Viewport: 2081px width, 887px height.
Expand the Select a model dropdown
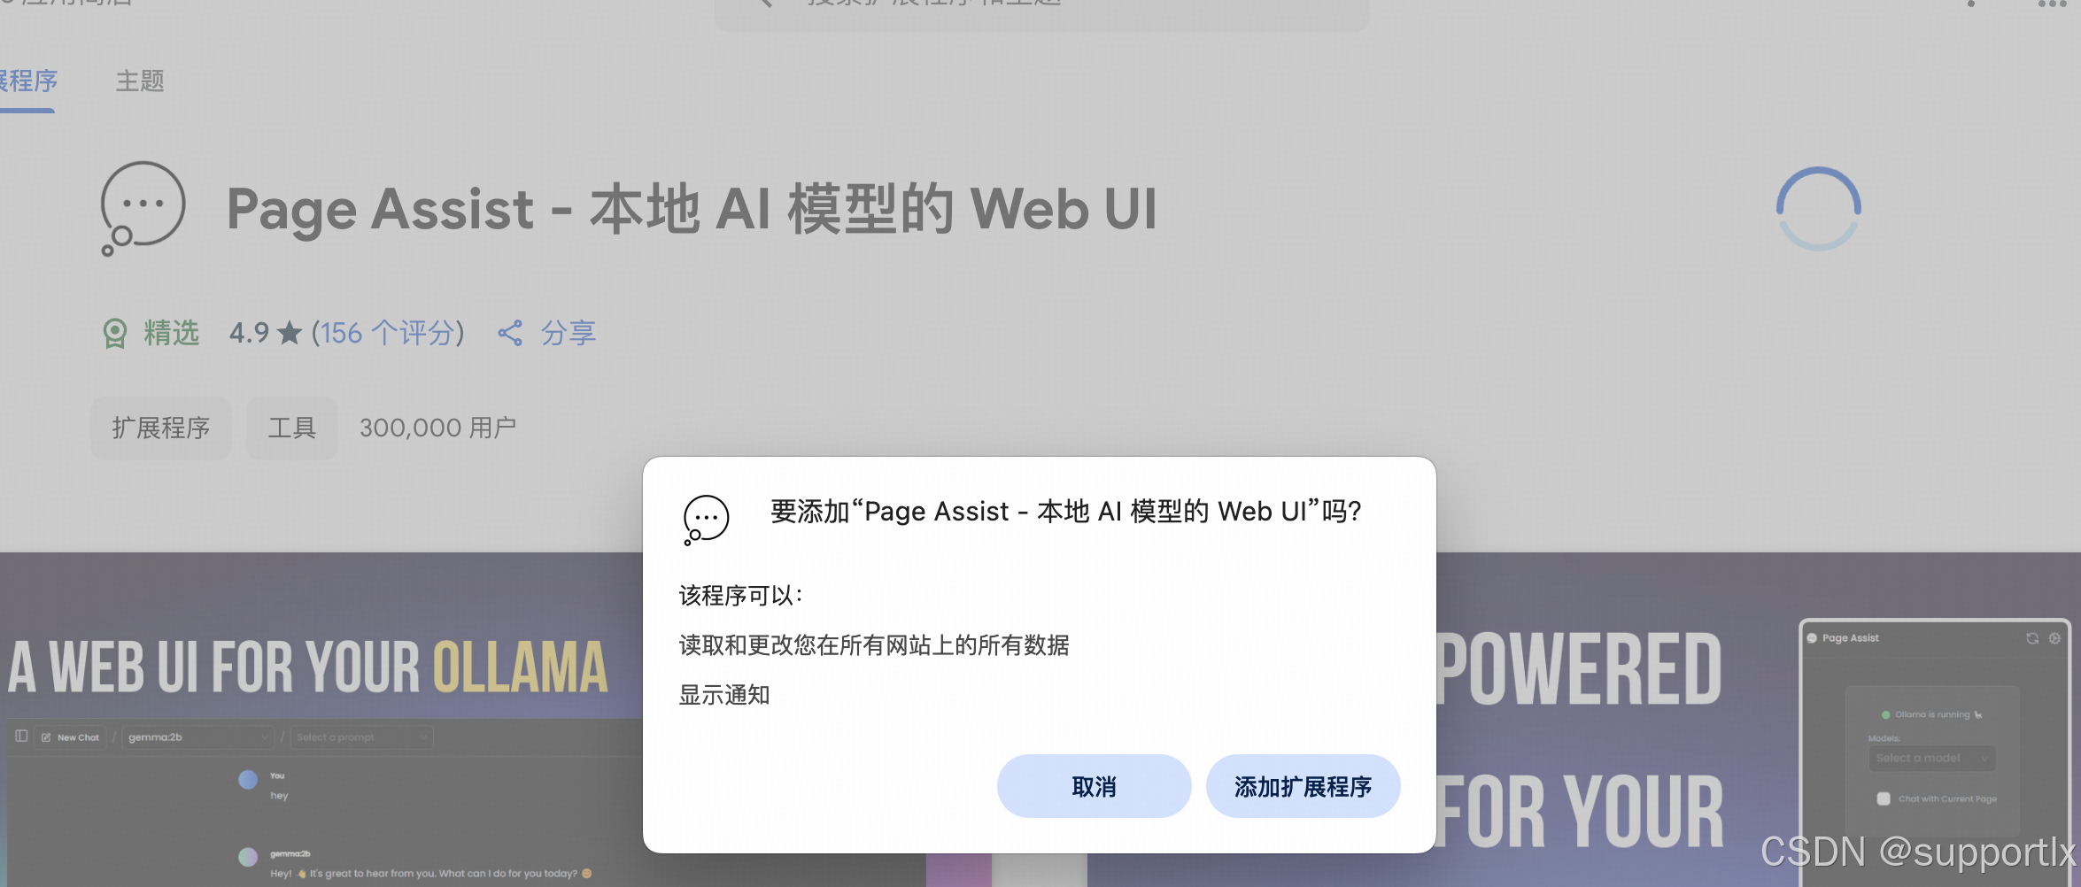click(1932, 758)
